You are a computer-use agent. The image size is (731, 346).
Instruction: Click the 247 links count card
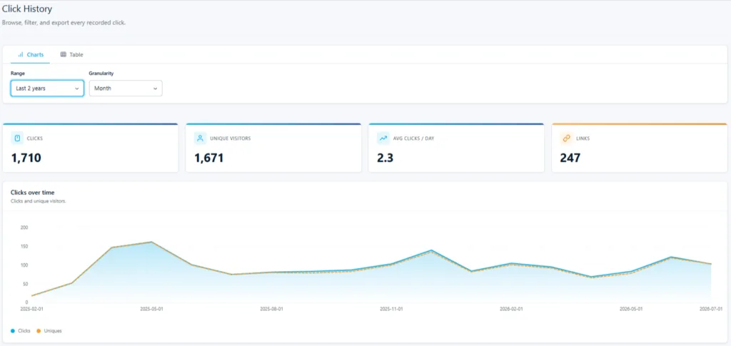[639, 148]
